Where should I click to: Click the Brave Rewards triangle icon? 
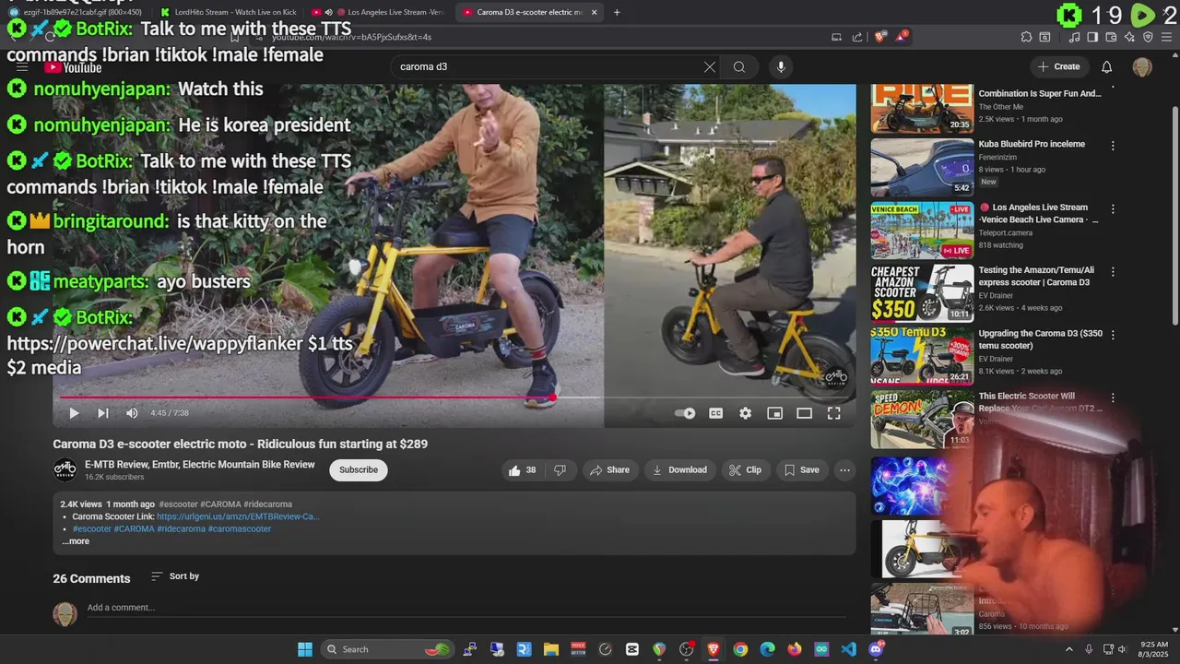[x=902, y=37]
